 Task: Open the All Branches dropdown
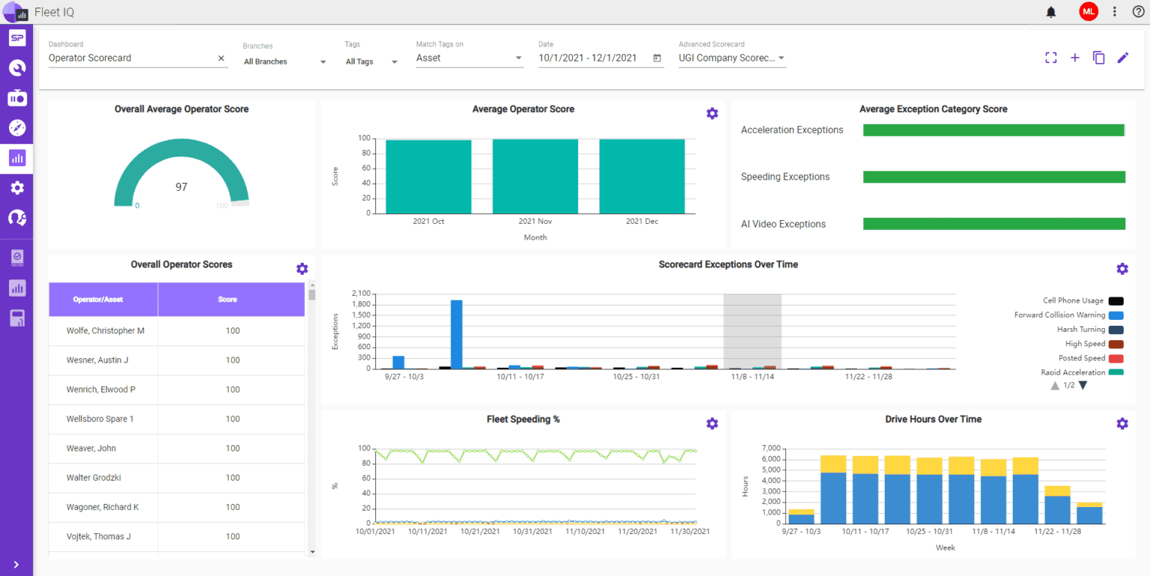coord(285,61)
